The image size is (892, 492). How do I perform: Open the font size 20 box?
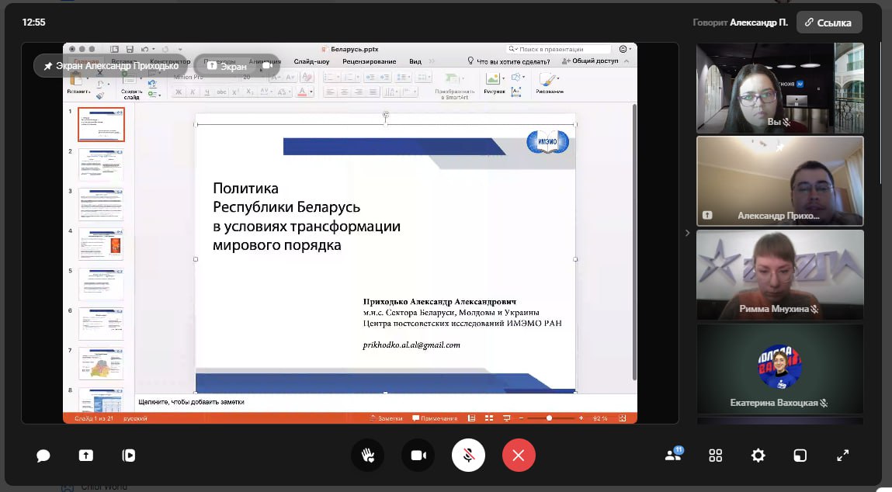252,77
